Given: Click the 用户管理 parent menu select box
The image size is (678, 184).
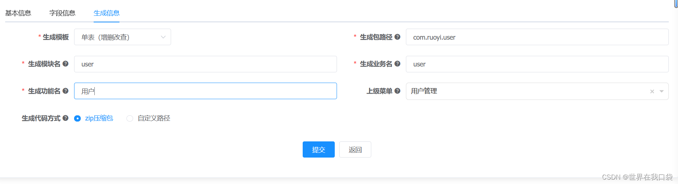Looking at the screenshot, I should pos(537,91).
